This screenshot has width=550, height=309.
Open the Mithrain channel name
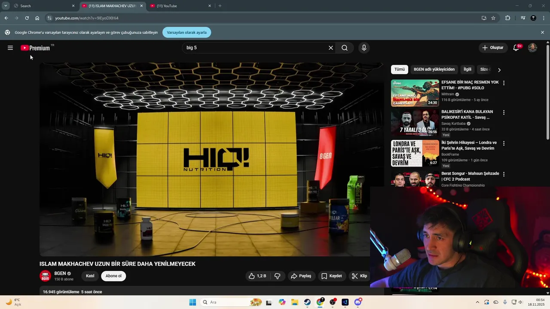pos(448,94)
